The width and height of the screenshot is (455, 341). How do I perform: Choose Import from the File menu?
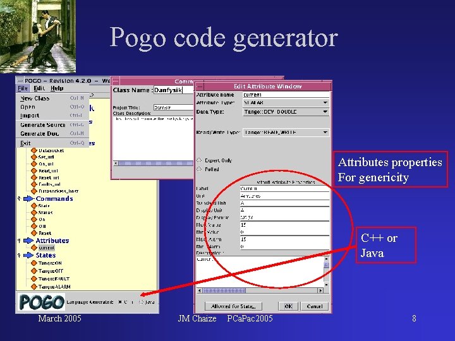click(52, 116)
